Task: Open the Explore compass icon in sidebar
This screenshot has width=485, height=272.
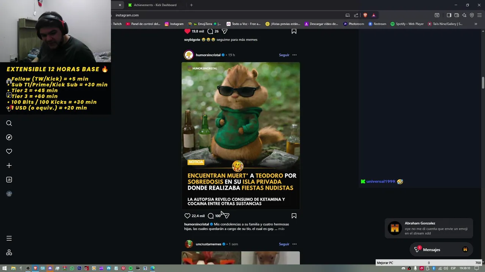Action: 9,137
